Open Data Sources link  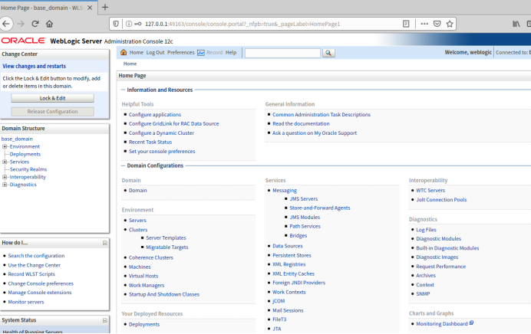click(288, 246)
